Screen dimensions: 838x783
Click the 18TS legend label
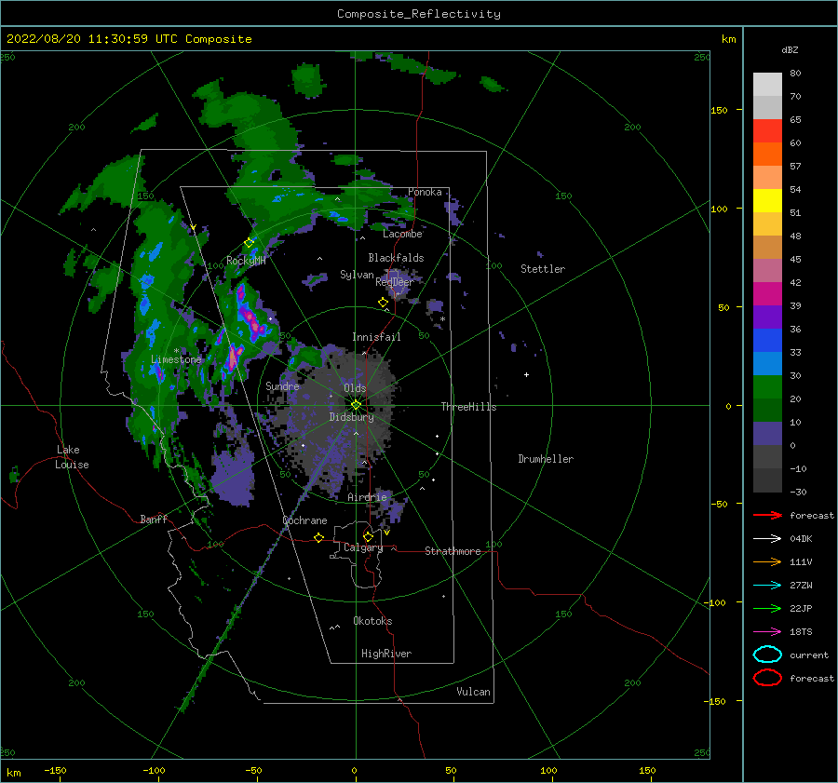801,632
